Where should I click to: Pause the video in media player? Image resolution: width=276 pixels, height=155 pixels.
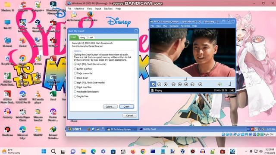click(x=159, y=84)
